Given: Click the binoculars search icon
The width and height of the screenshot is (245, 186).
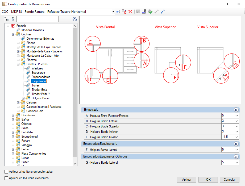Looking at the screenshot, I should click(x=74, y=19).
